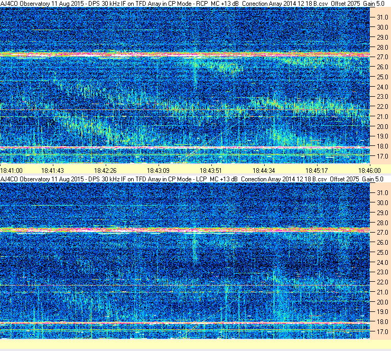Click the 27.0 frequency label in RCP panel
Screen dimensions: 391x351
(382, 57)
